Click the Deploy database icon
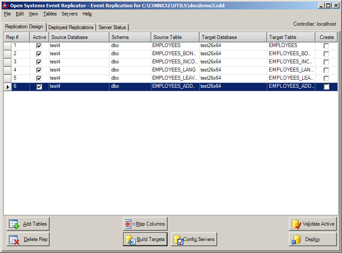 296,239
